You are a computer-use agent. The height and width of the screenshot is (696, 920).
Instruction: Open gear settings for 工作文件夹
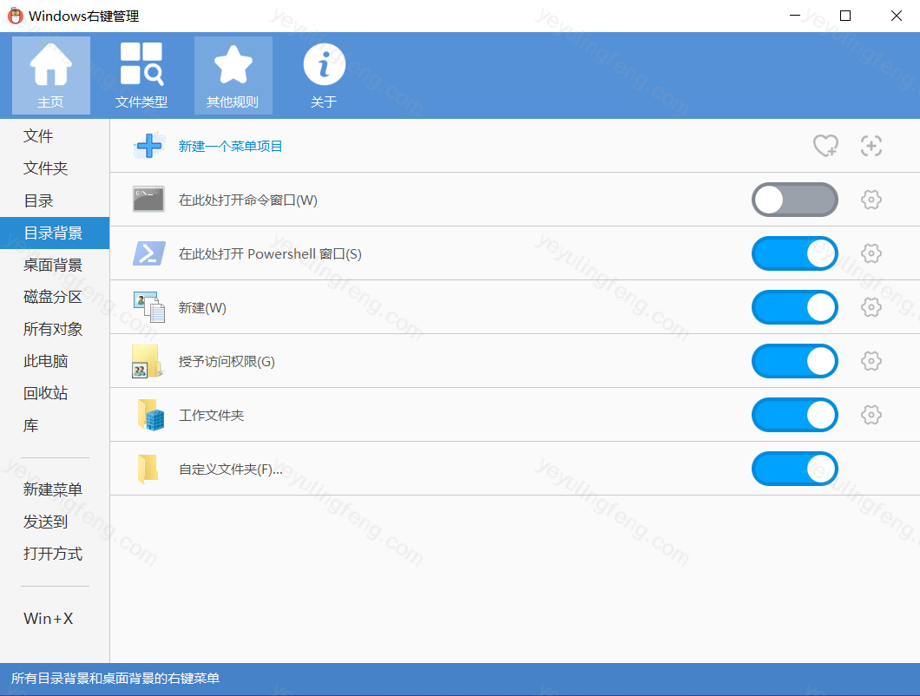(871, 415)
